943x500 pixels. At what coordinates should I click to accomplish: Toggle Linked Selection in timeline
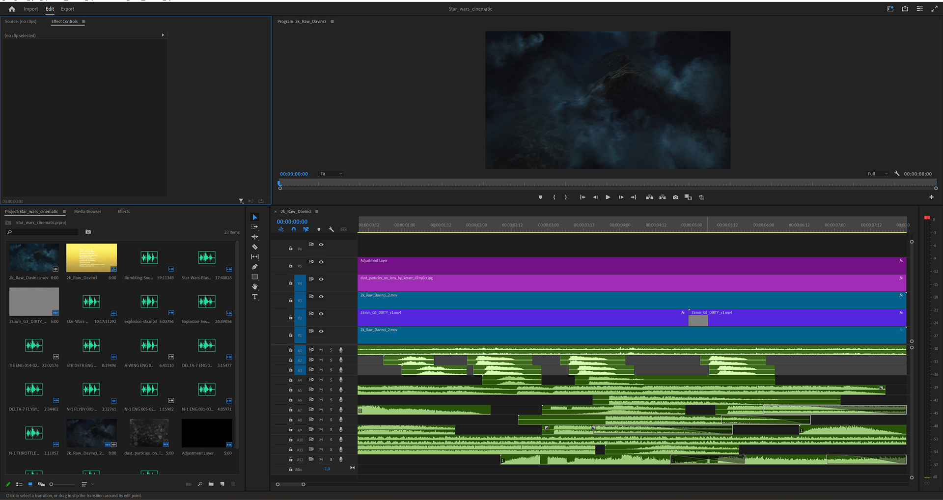point(306,229)
